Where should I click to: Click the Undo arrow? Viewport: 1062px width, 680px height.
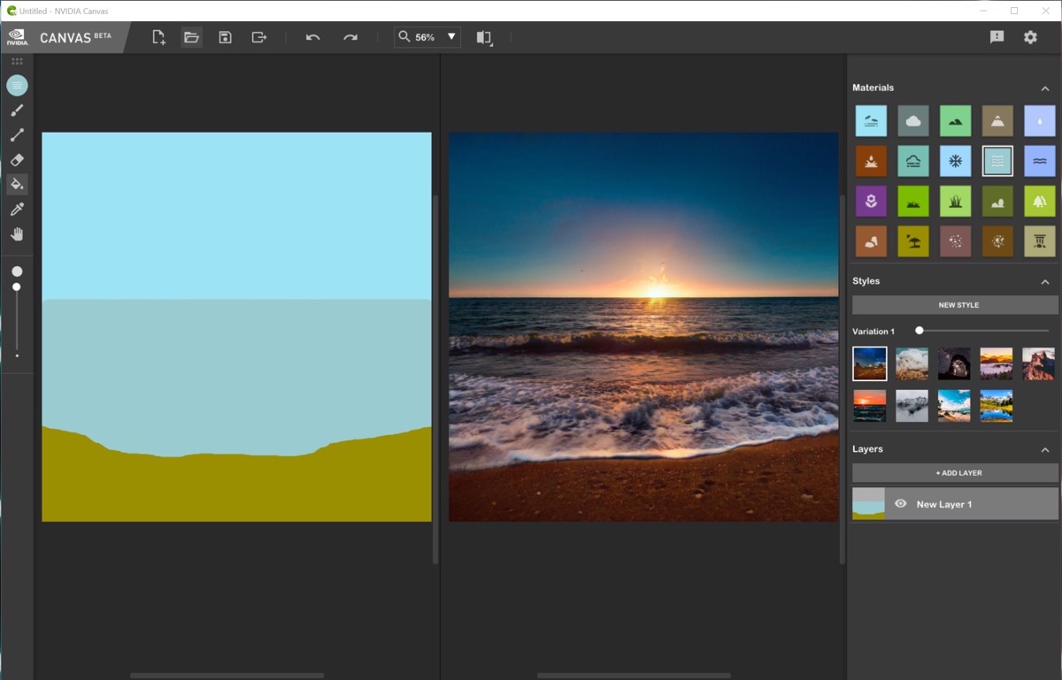pos(312,37)
